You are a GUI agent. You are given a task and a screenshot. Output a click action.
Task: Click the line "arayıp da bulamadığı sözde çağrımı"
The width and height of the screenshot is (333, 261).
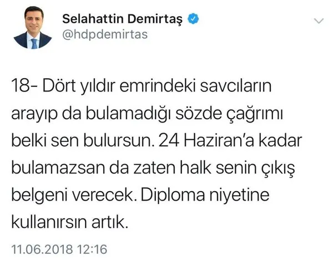(x=147, y=114)
